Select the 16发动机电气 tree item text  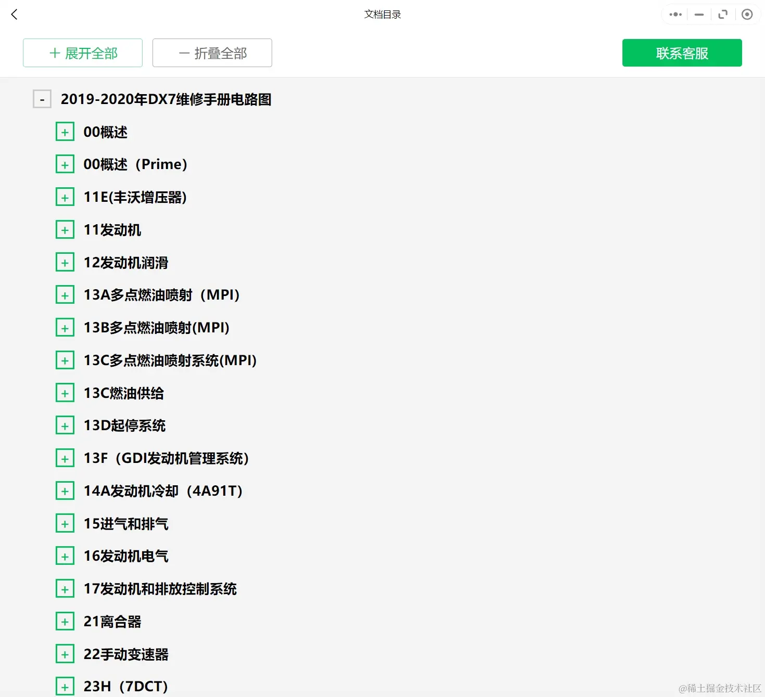[126, 556]
